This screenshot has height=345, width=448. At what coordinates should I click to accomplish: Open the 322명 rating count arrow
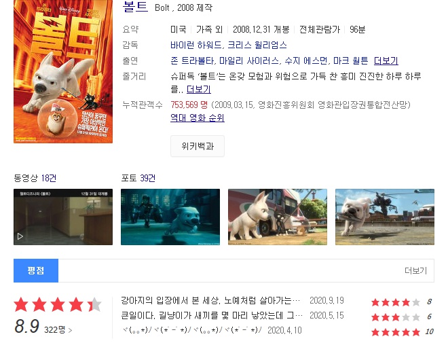58,329
